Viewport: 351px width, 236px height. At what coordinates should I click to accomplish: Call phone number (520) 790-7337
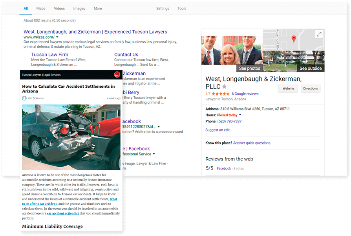[229, 121]
